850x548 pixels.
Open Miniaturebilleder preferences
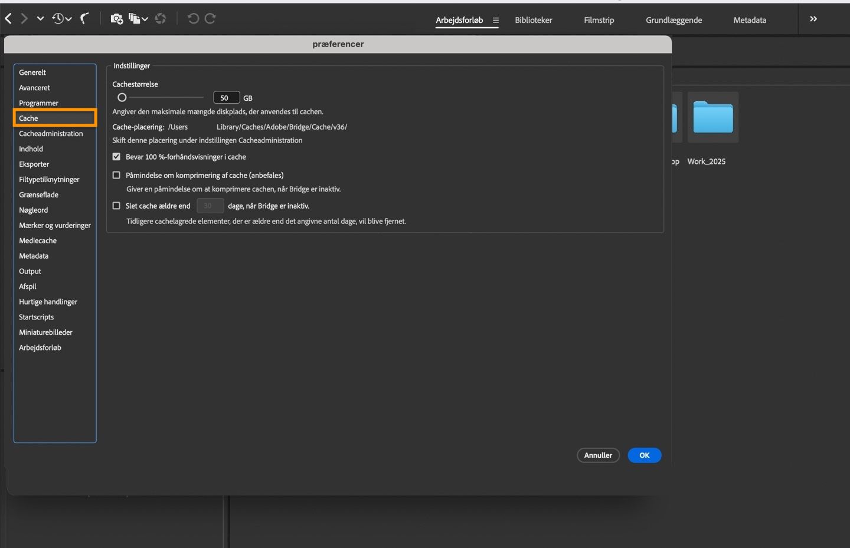pos(55,332)
